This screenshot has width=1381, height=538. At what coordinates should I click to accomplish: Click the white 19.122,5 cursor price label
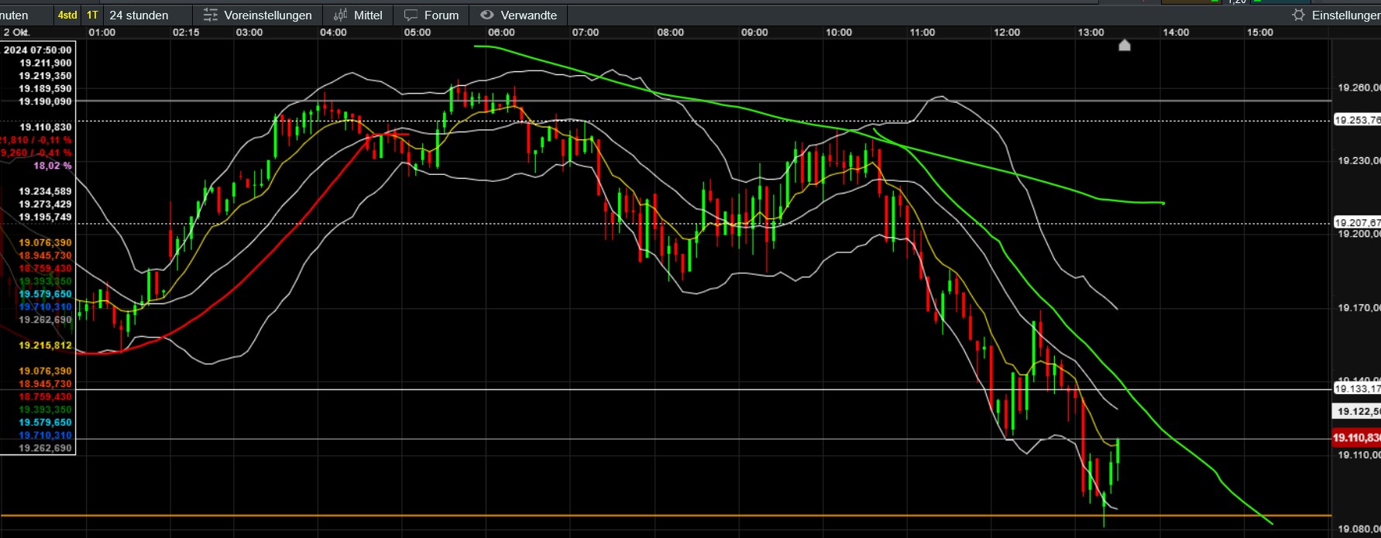pos(1356,411)
